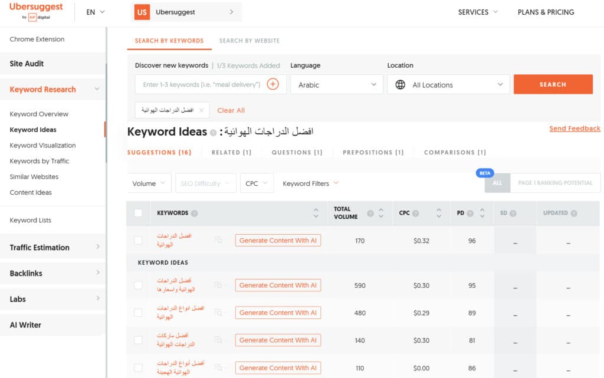Open the All Locations dropdown
The height and width of the screenshot is (378, 604).
tap(448, 85)
